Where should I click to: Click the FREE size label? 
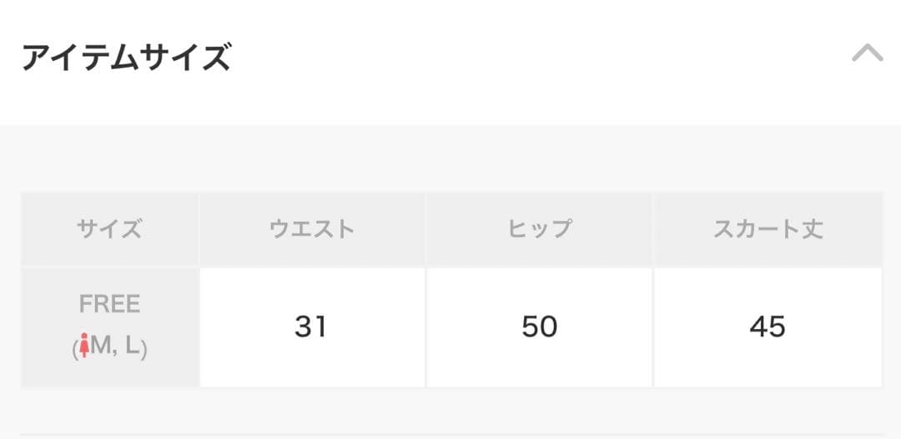109,305
